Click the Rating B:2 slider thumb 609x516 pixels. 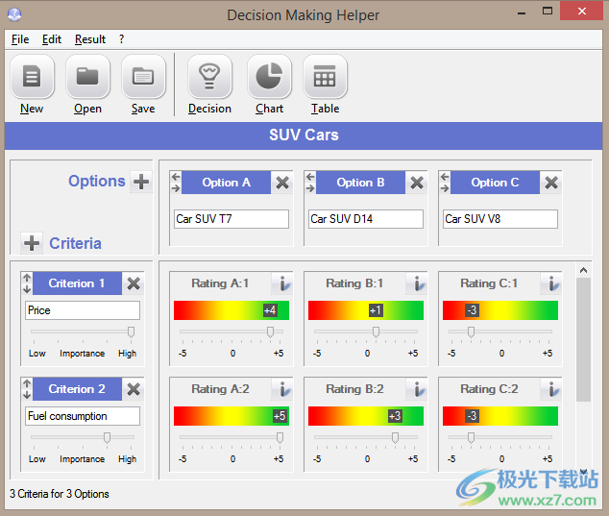[x=395, y=437]
